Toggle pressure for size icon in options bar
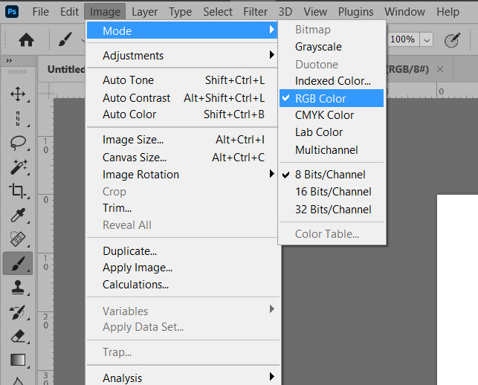The width and height of the screenshot is (478, 385). 453,40
